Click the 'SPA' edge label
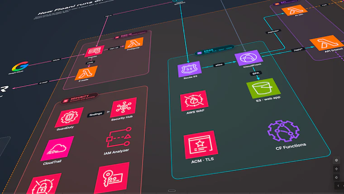Viewport: 344px width, 194px height. click(256, 73)
